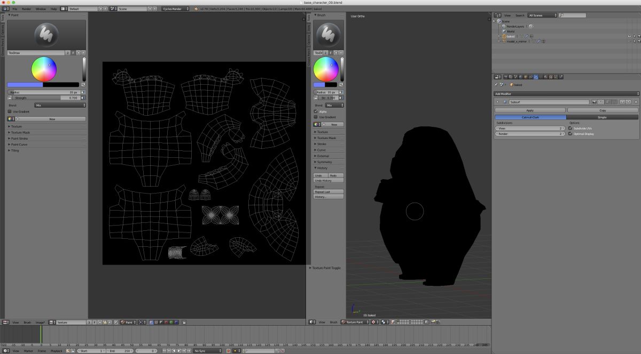This screenshot has height=354, width=641.
Task: Expand the Texture Mask section in left panel
Action: click(x=19, y=132)
